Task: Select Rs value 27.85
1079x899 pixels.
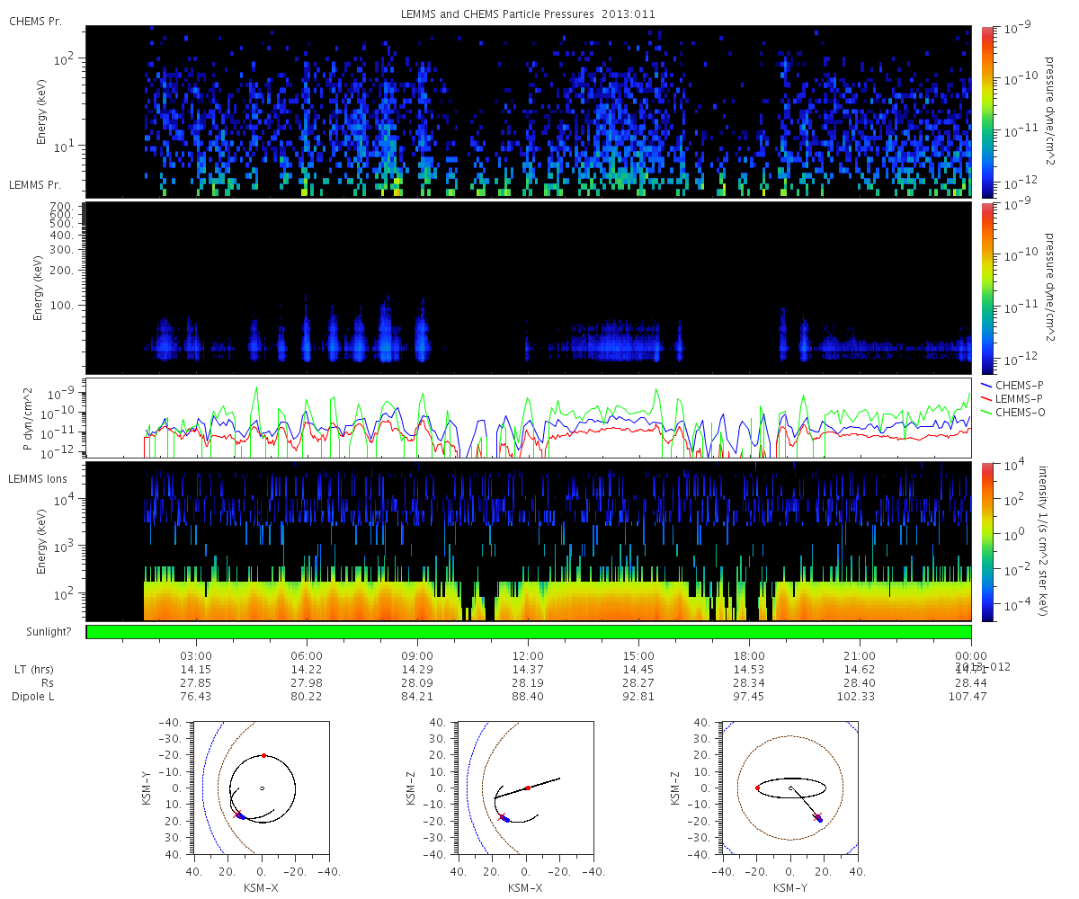Action: tap(196, 683)
